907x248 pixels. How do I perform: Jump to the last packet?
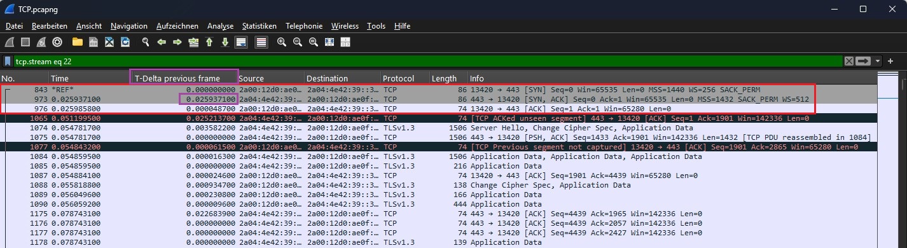point(225,42)
